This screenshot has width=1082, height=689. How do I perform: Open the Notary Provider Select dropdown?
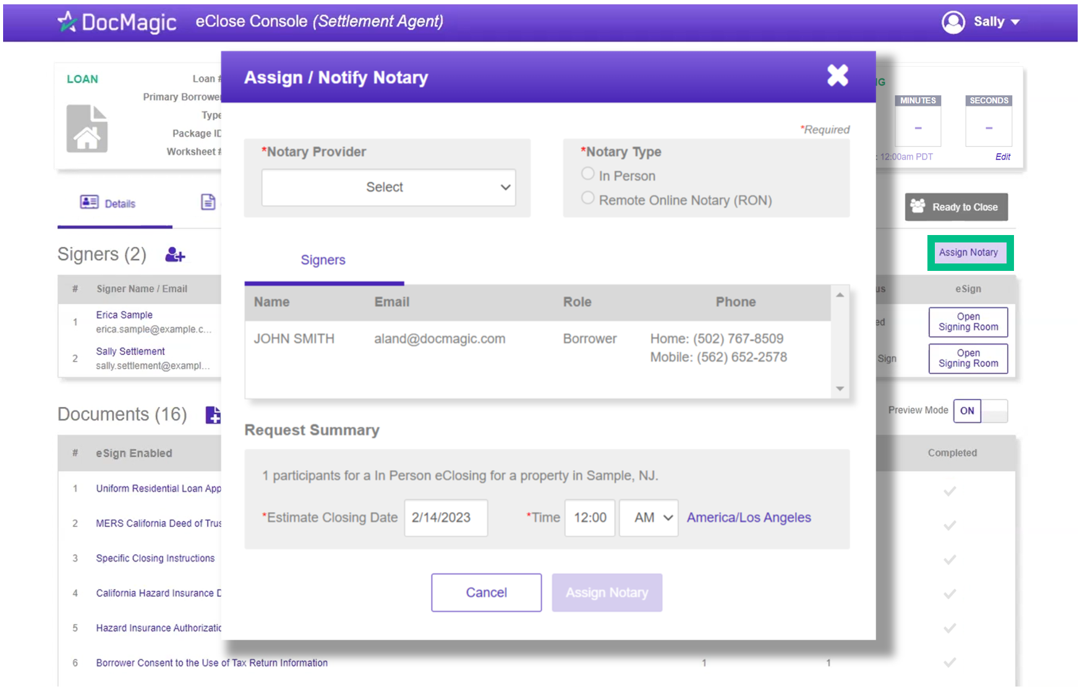pos(388,187)
